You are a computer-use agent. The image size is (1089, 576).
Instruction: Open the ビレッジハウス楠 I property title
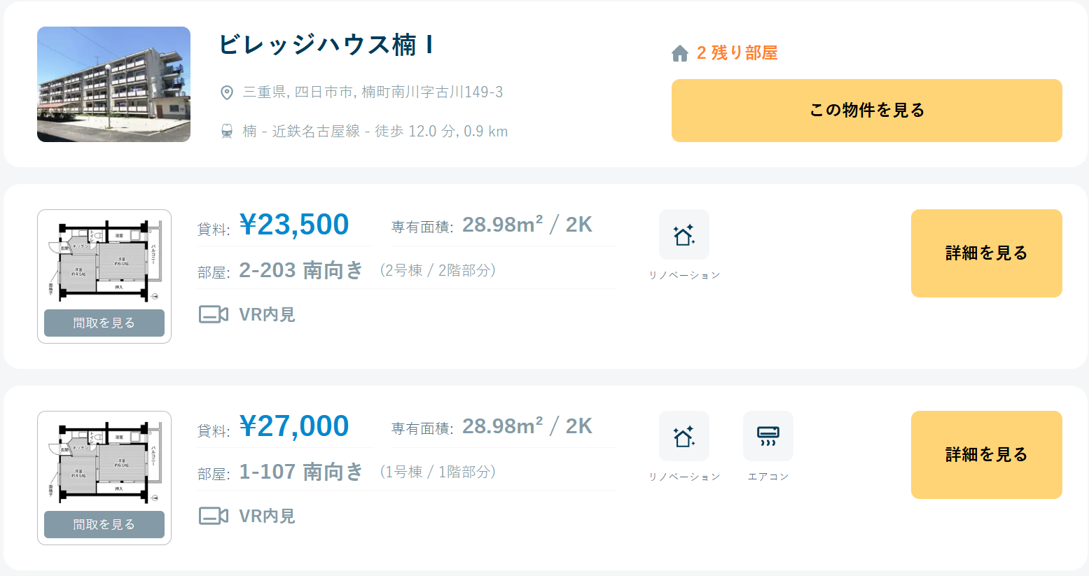click(x=326, y=45)
